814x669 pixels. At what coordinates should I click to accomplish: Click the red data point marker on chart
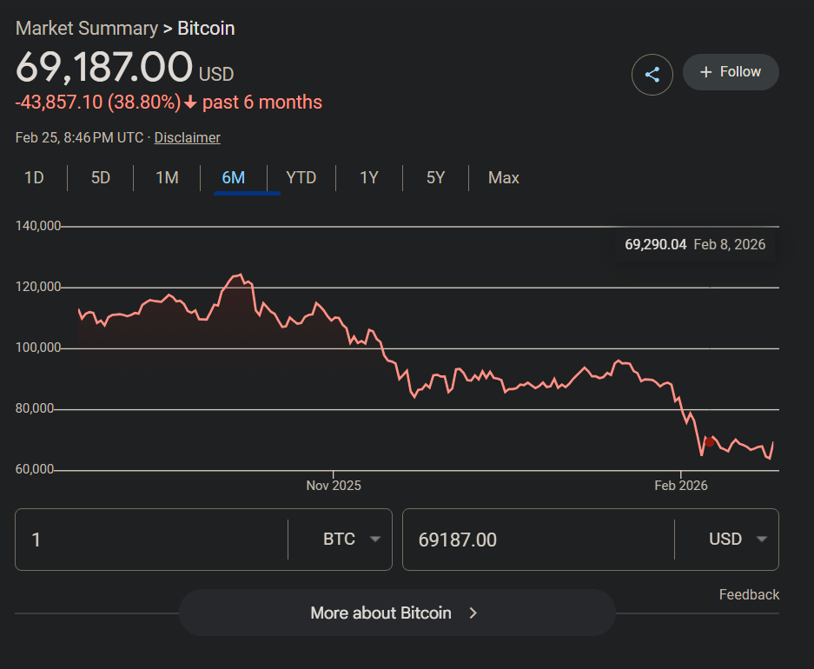click(710, 442)
